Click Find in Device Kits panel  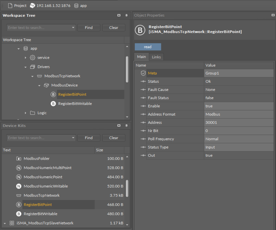click(89, 138)
